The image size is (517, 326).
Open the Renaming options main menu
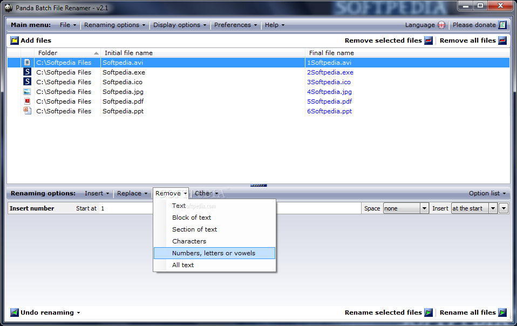(114, 25)
